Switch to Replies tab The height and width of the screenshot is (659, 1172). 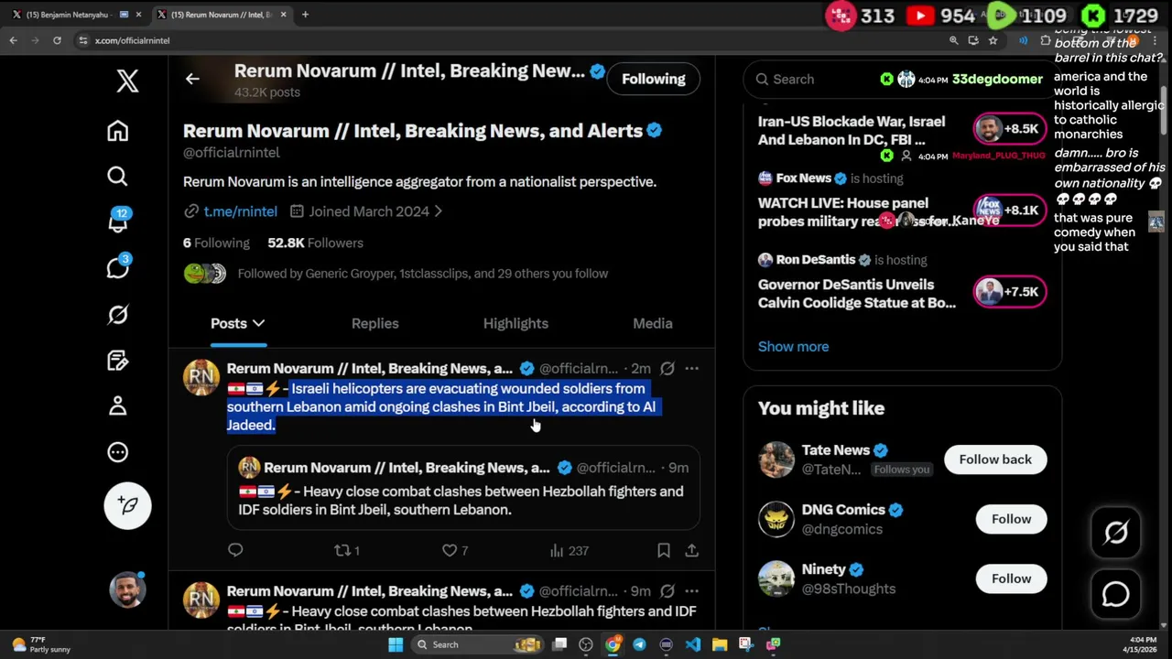tap(374, 323)
